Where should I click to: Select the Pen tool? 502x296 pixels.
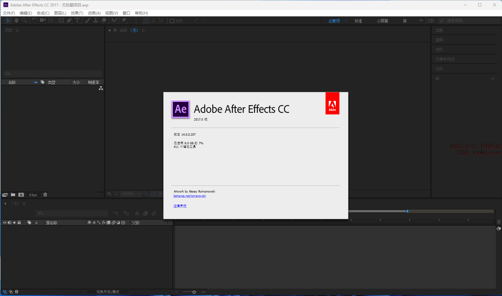point(69,21)
